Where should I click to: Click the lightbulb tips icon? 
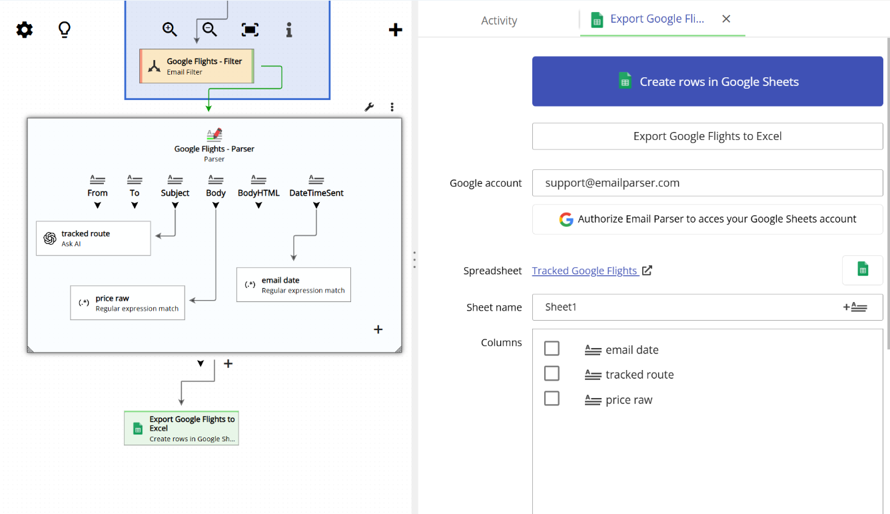pos(64,29)
